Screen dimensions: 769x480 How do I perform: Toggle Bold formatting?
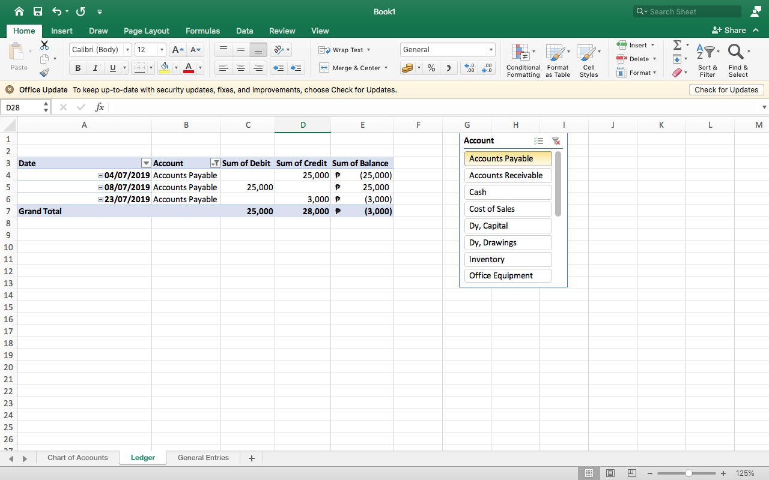click(x=78, y=68)
